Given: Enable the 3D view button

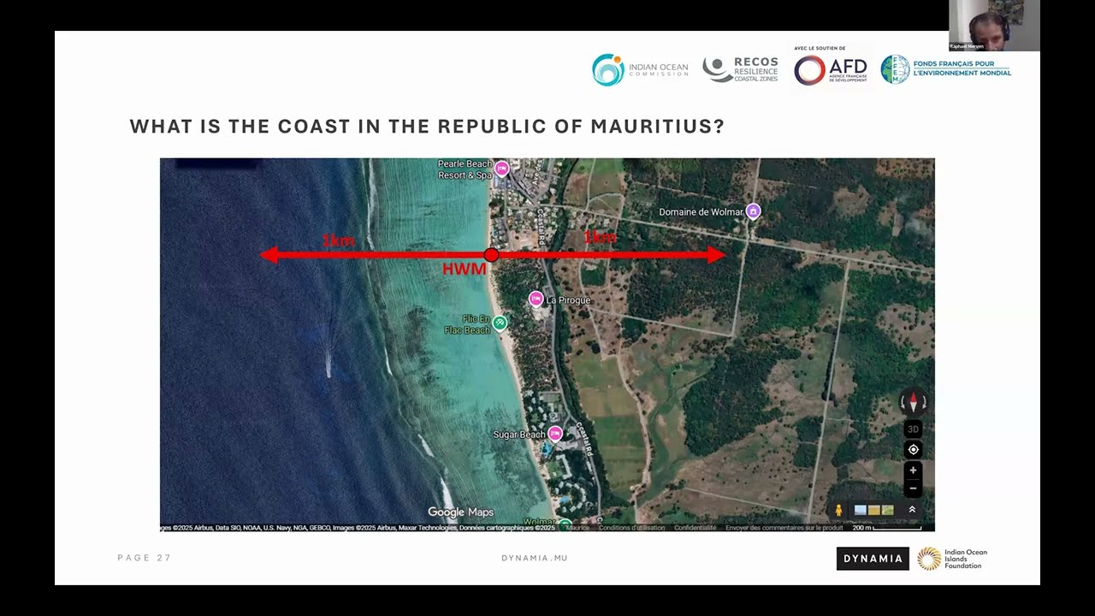Looking at the screenshot, I should 913,429.
